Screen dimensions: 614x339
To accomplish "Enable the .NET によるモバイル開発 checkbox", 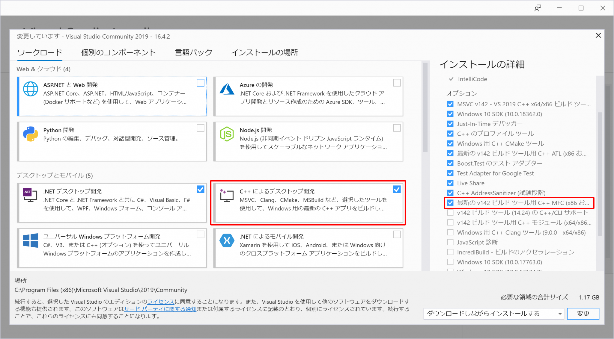I will [397, 234].
